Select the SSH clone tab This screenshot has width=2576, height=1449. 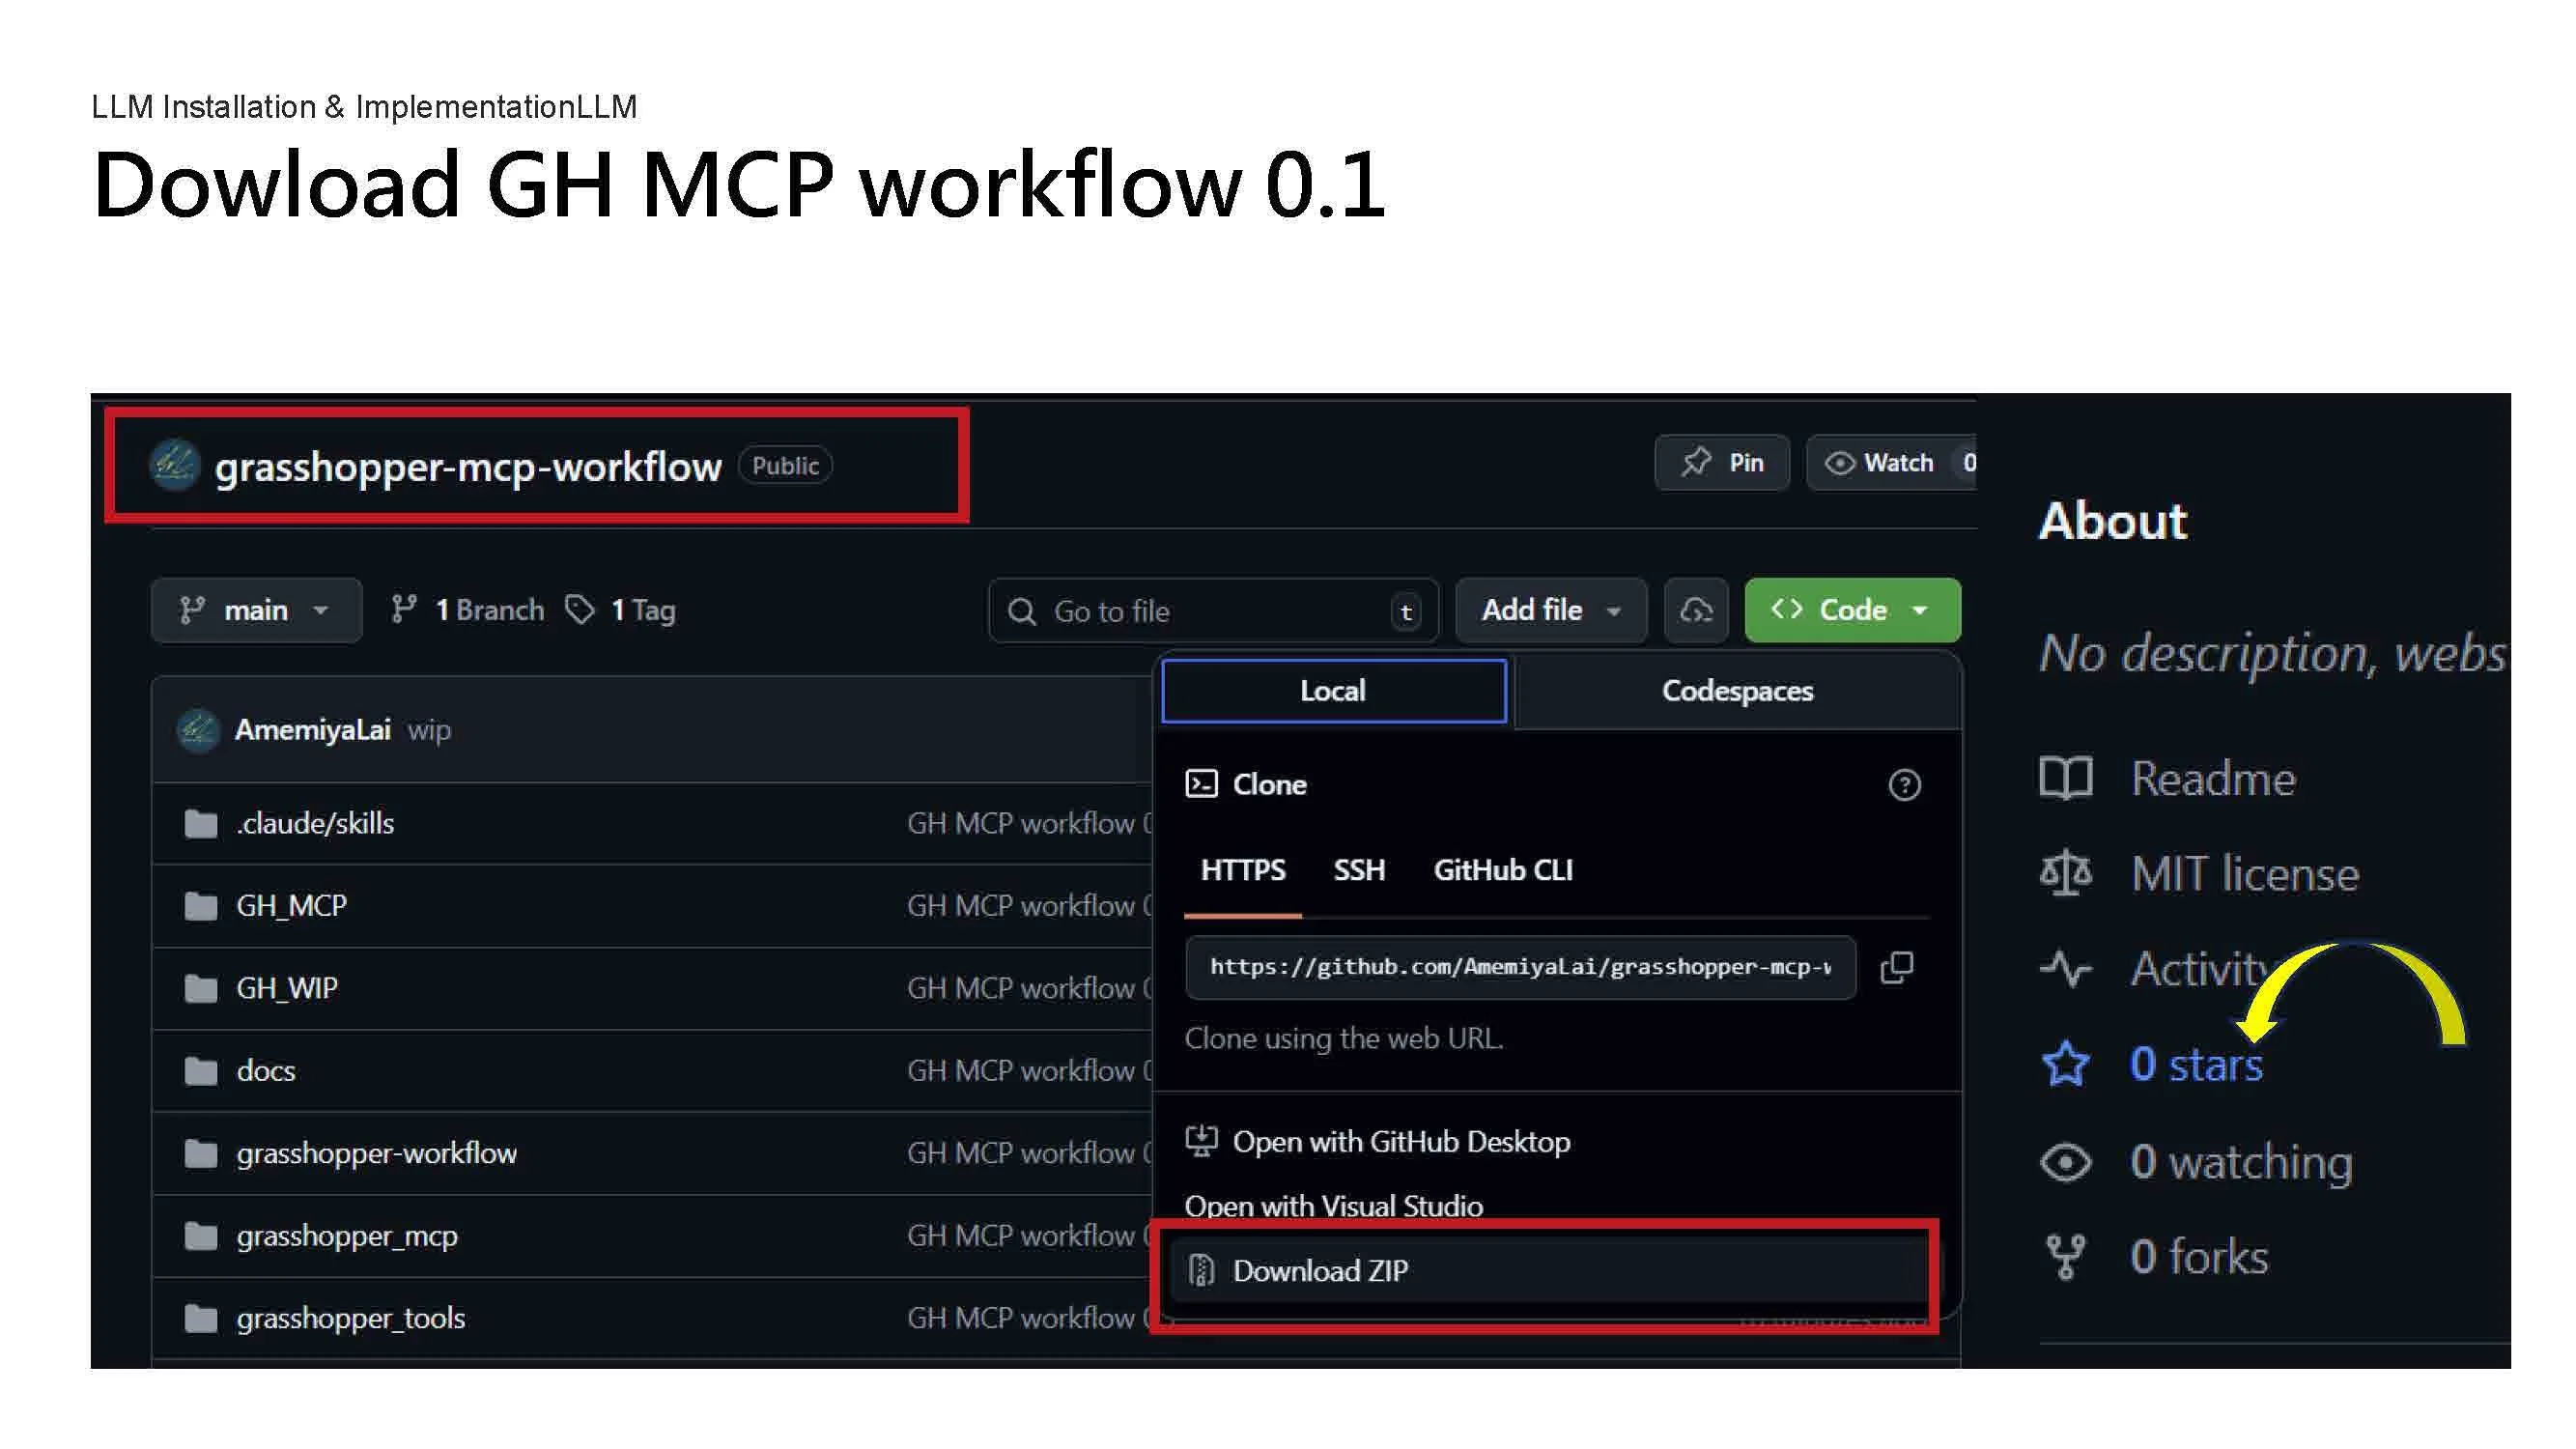1358,870
